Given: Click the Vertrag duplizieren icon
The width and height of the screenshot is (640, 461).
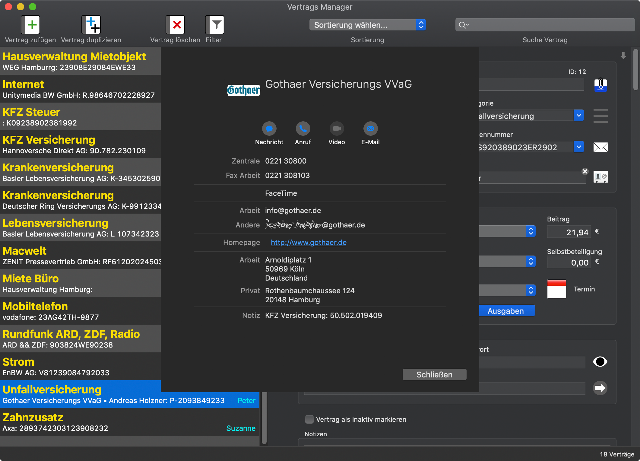Looking at the screenshot, I should 91,25.
